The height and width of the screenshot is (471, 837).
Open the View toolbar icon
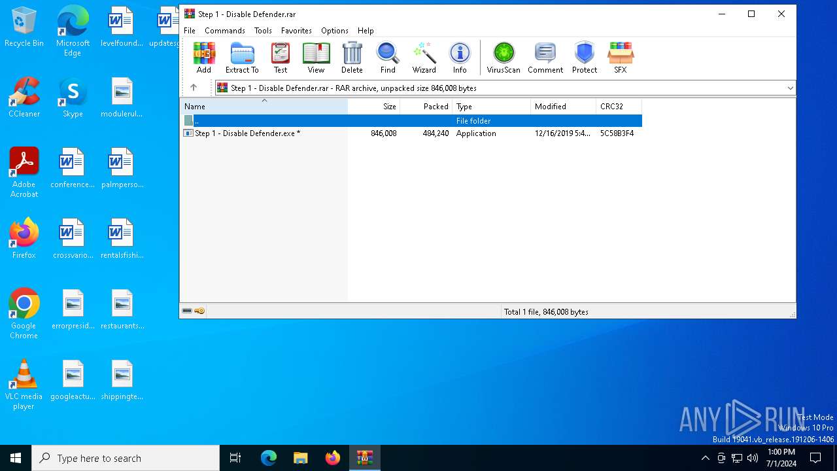click(x=316, y=58)
